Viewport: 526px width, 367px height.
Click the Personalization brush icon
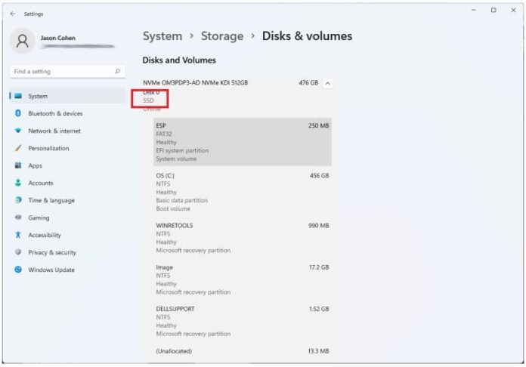[18, 148]
